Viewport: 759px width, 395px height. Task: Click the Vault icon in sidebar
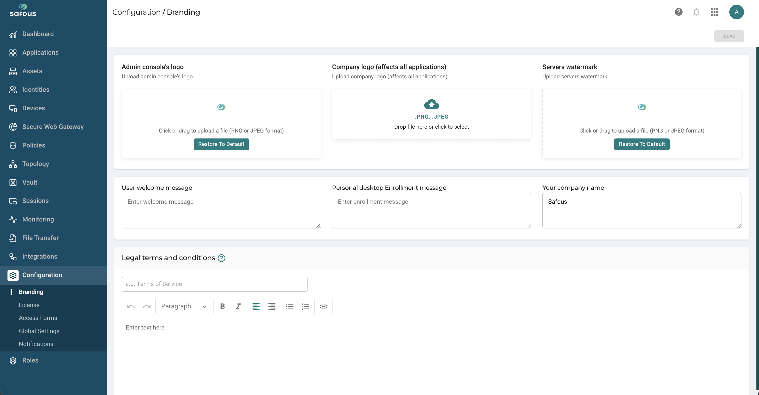coord(13,183)
